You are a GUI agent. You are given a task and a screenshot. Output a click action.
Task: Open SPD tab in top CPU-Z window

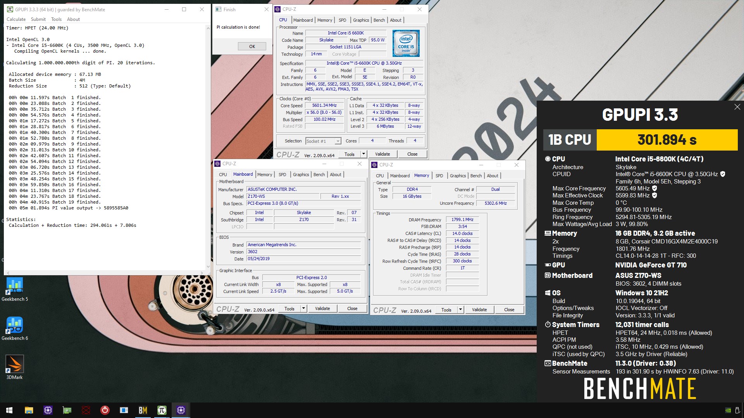pyautogui.click(x=343, y=20)
